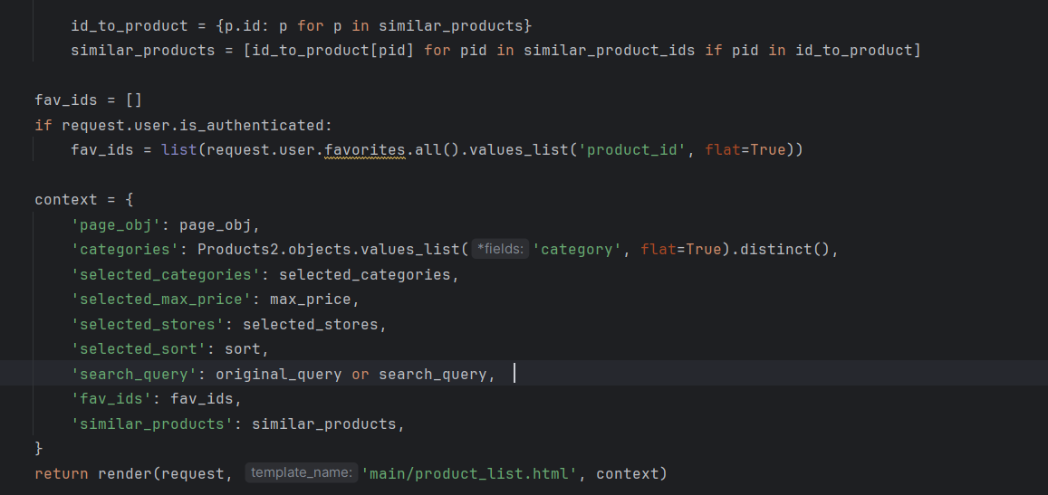Click the '*fields:' inlay hint
The height and width of the screenshot is (495, 1048).
coord(499,250)
